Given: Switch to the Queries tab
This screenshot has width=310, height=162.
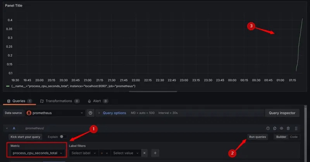Looking at the screenshot, I should pyautogui.click(x=19, y=101).
